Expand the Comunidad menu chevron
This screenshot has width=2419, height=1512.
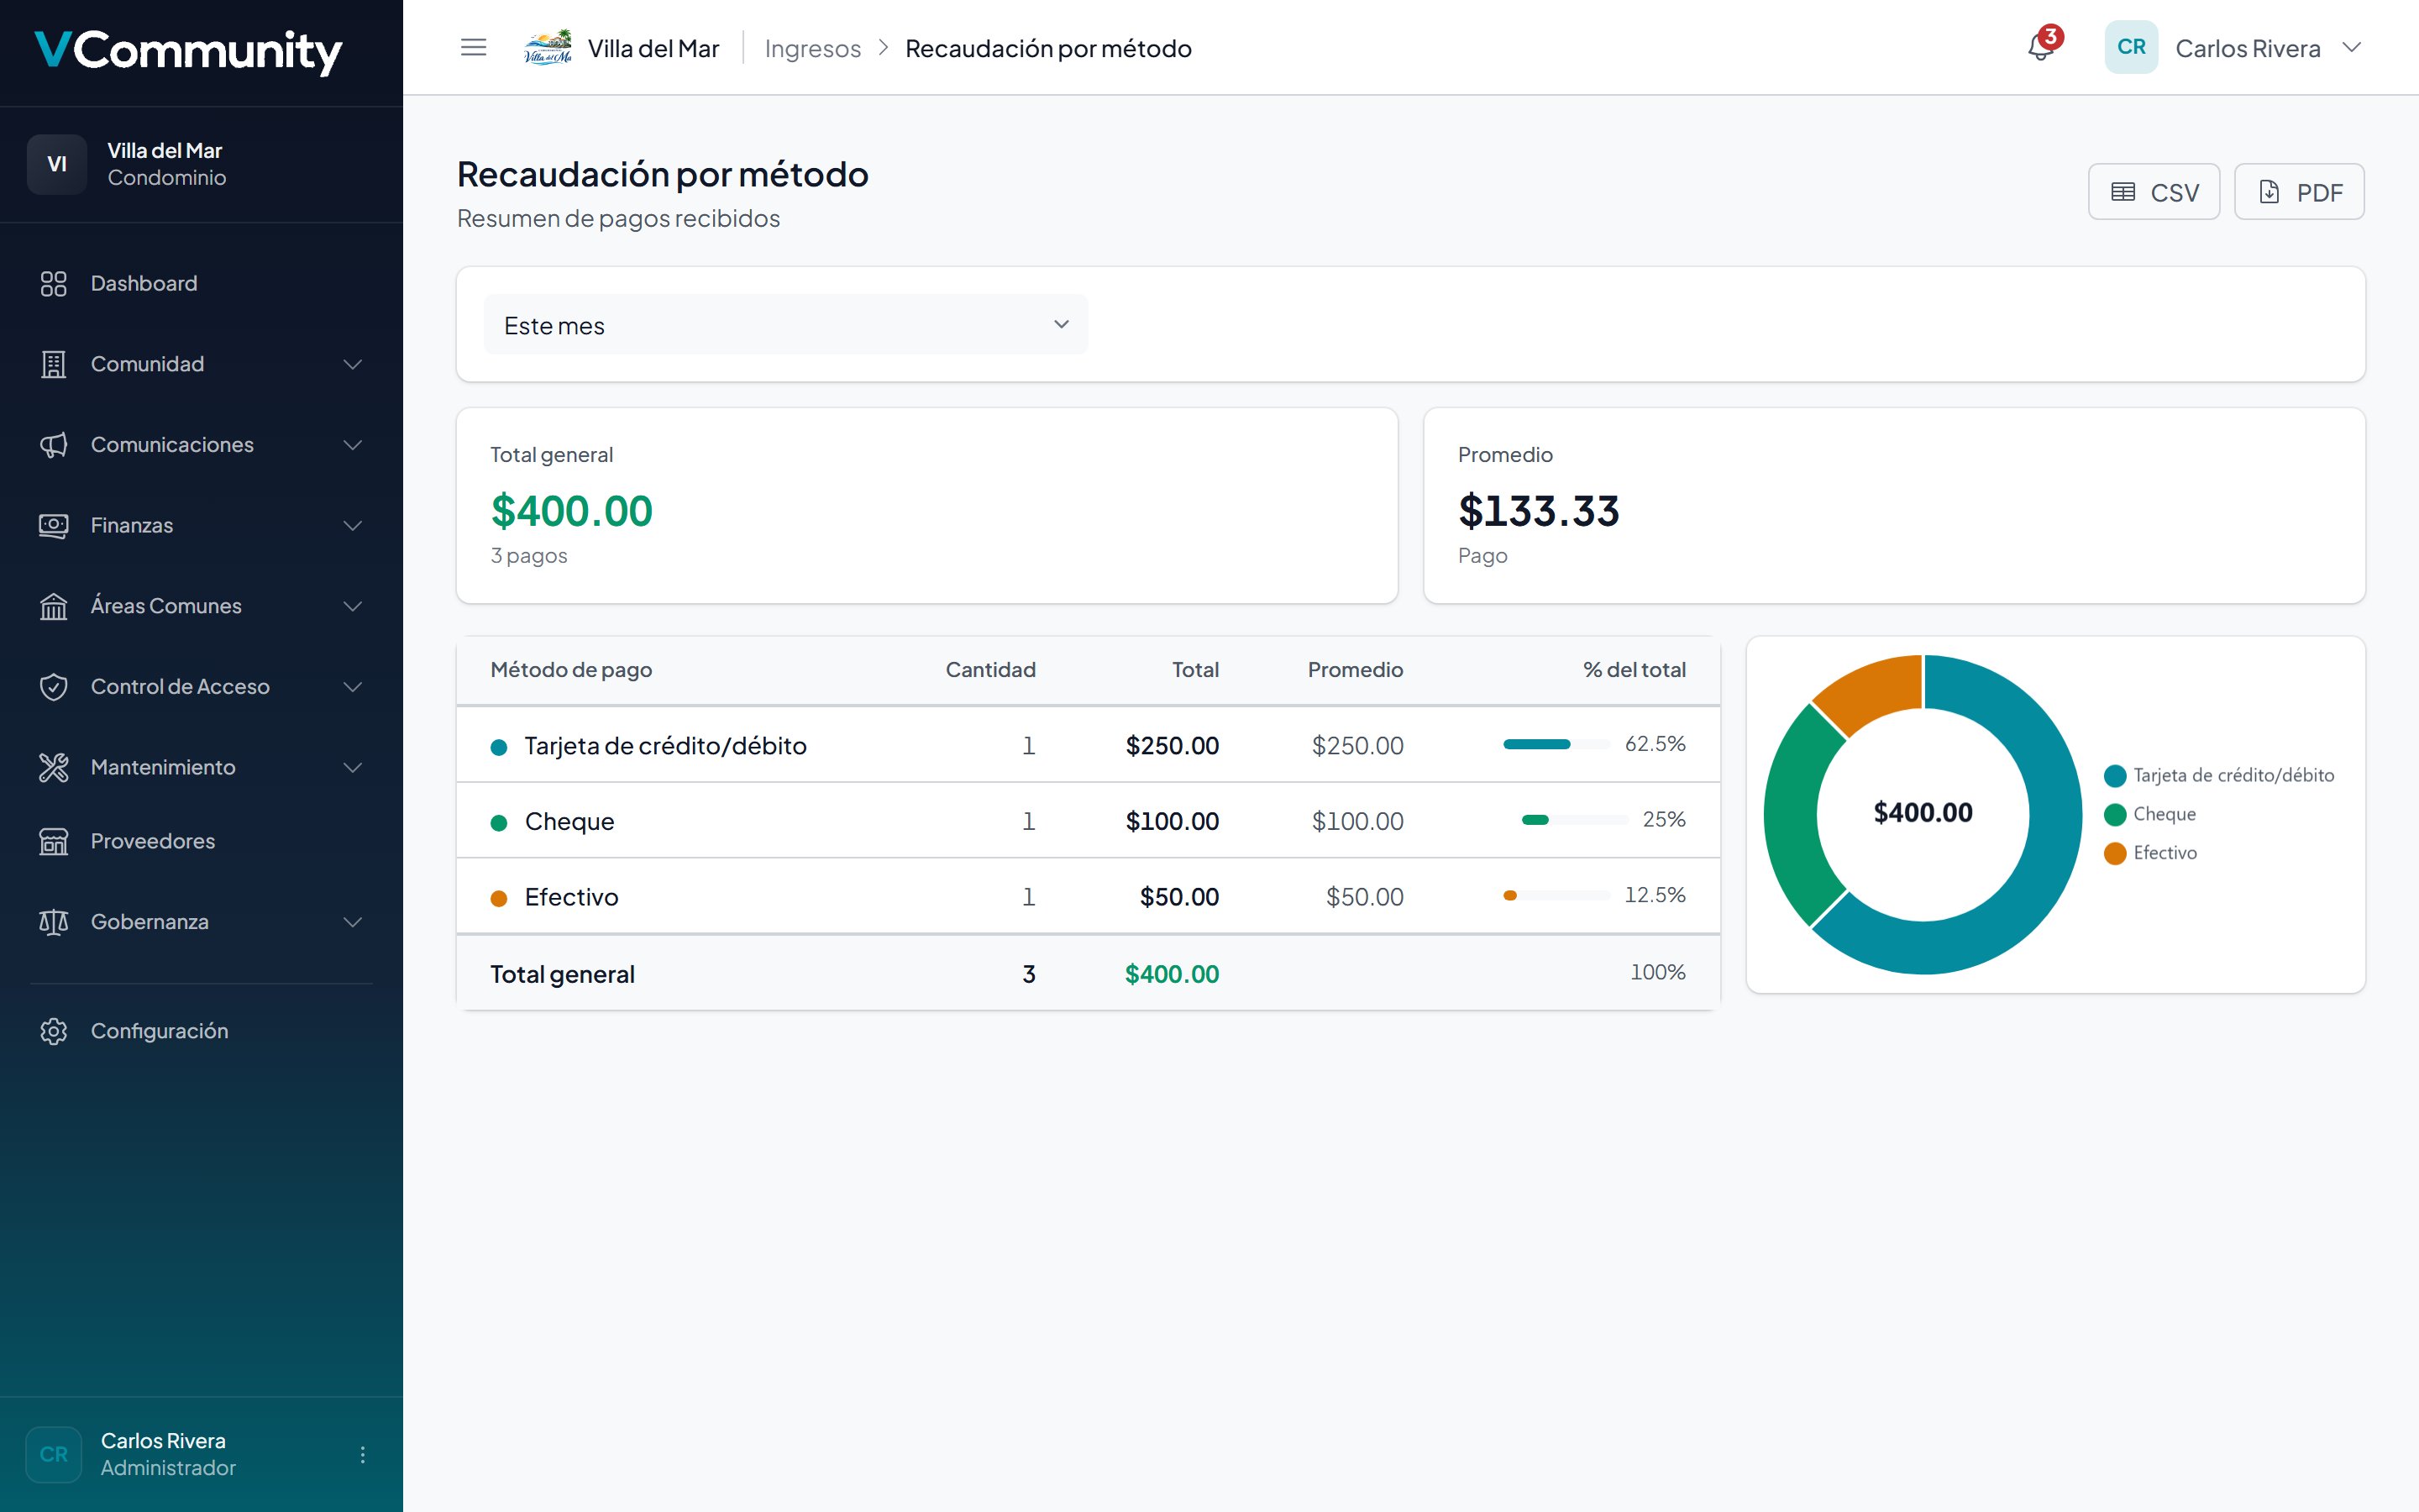point(353,364)
